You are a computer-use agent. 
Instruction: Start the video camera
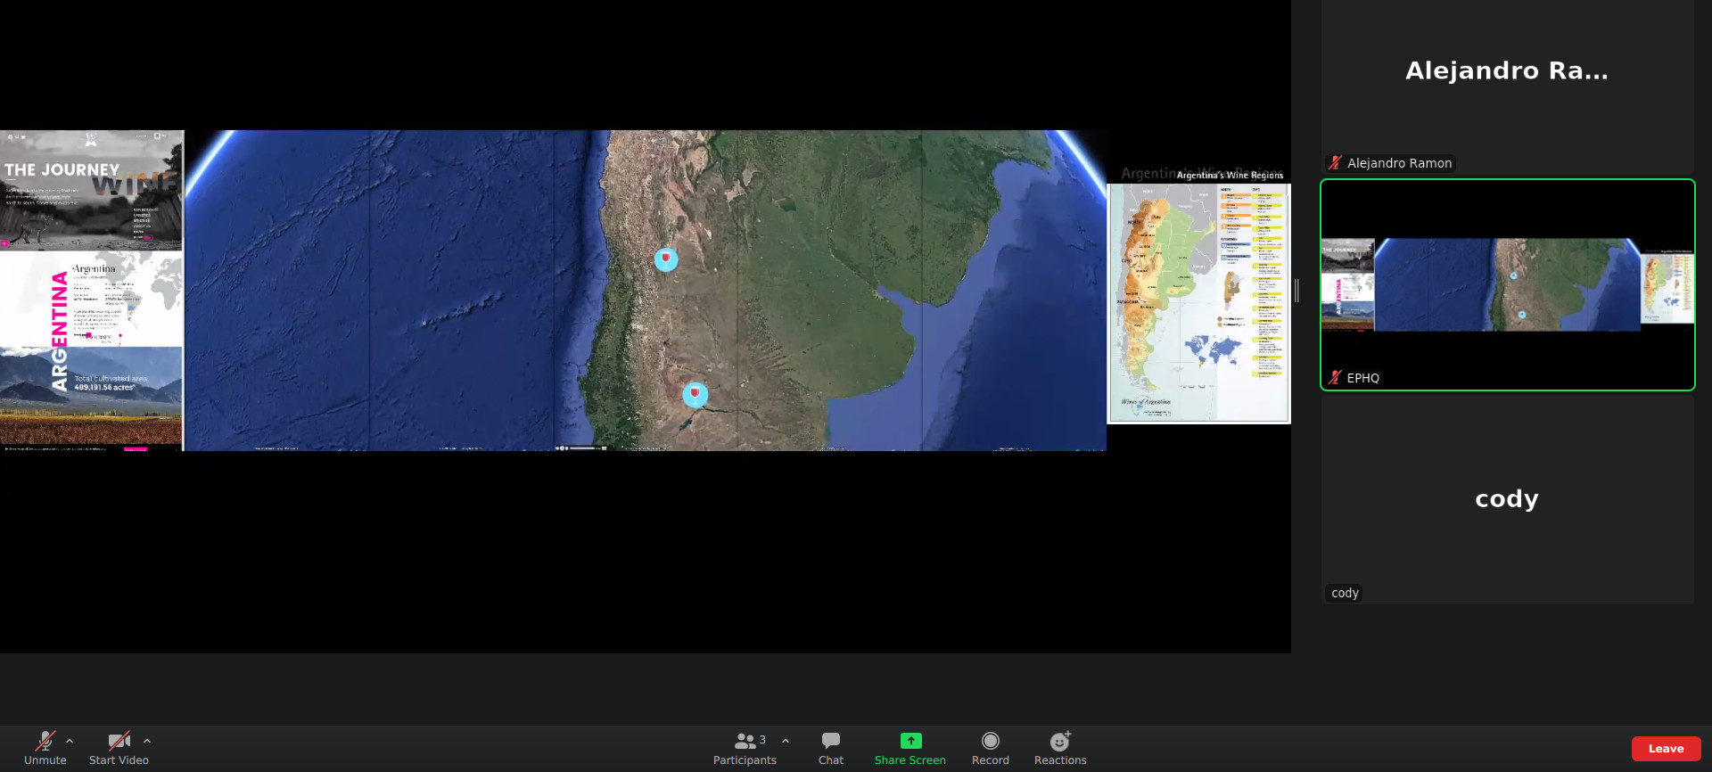[x=119, y=748]
